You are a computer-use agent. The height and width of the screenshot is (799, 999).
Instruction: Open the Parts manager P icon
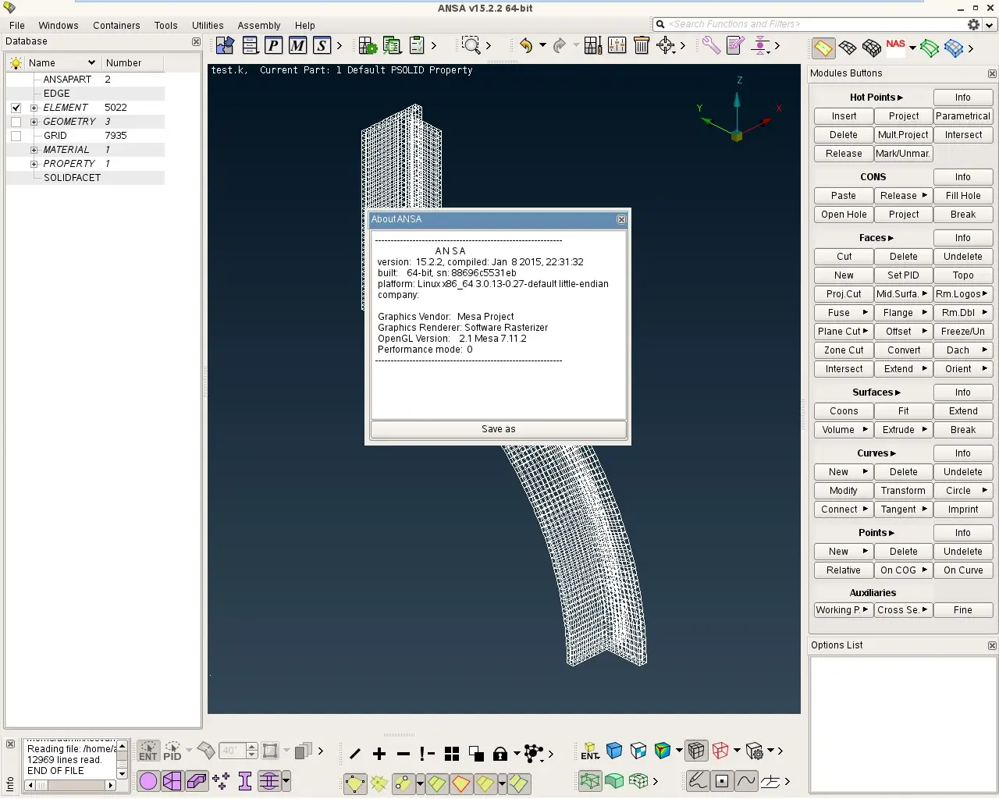[x=273, y=46]
